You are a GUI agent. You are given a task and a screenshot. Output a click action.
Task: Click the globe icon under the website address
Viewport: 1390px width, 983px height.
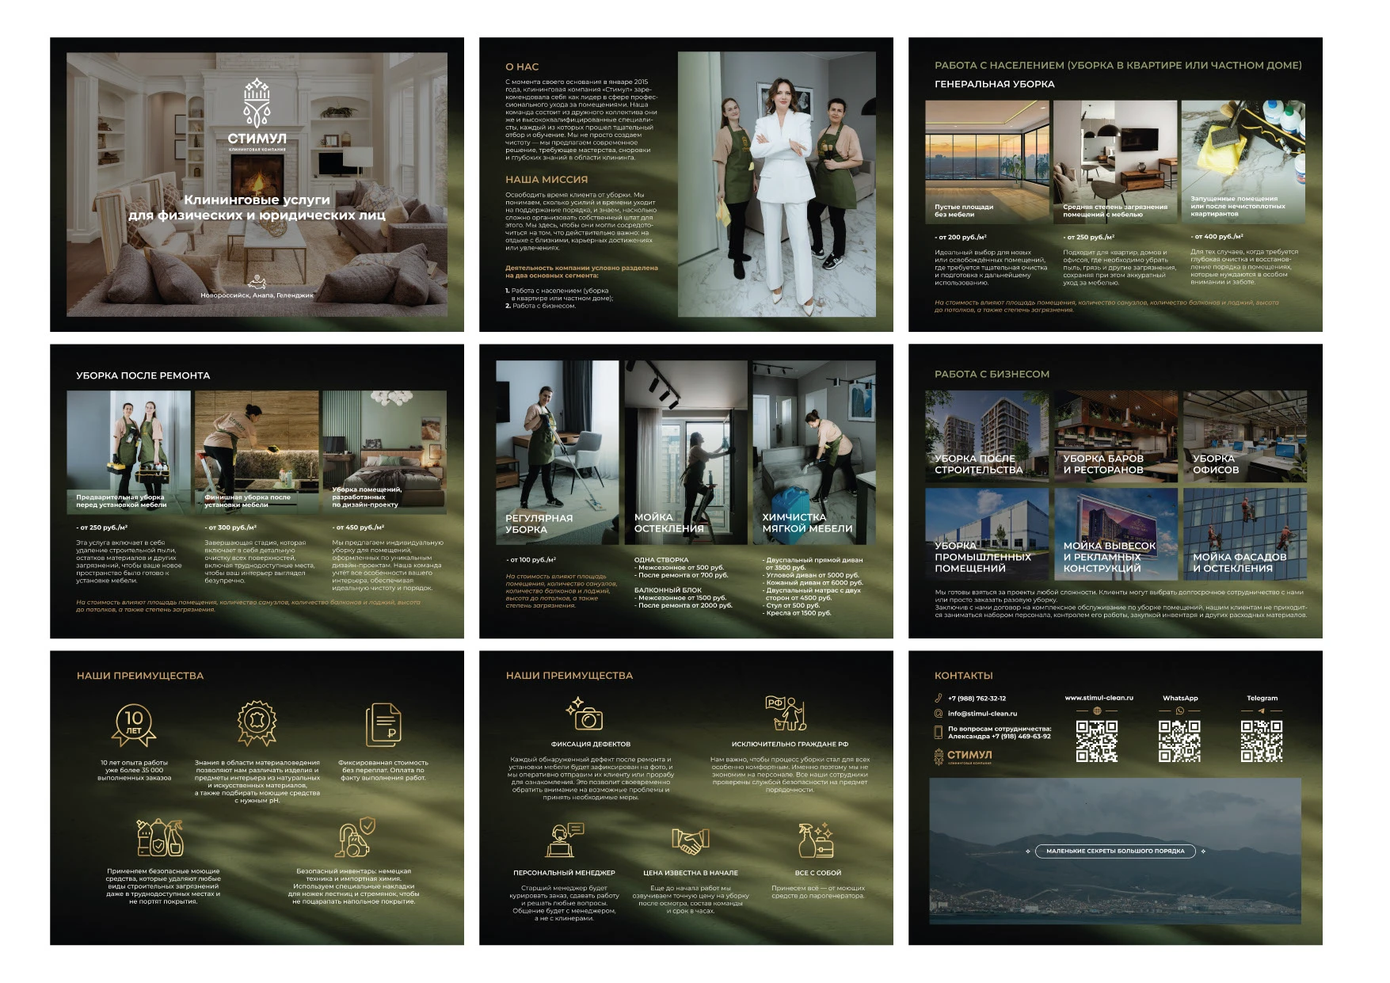(1097, 711)
